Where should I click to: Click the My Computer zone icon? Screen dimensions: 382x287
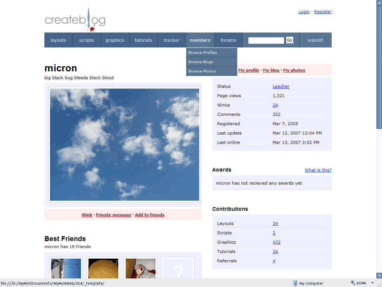(295, 283)
